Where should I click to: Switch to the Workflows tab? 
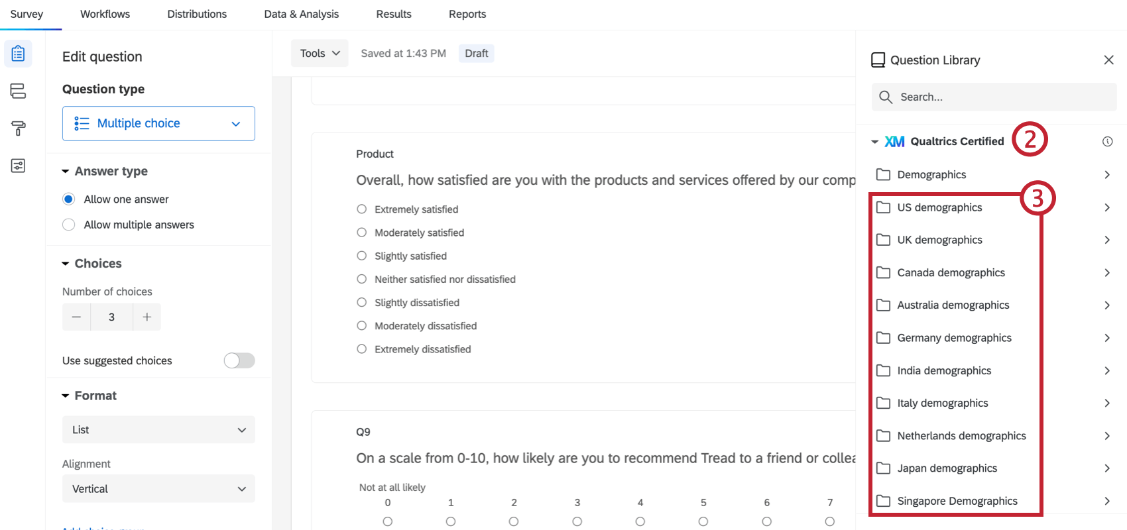pos(105,13)
